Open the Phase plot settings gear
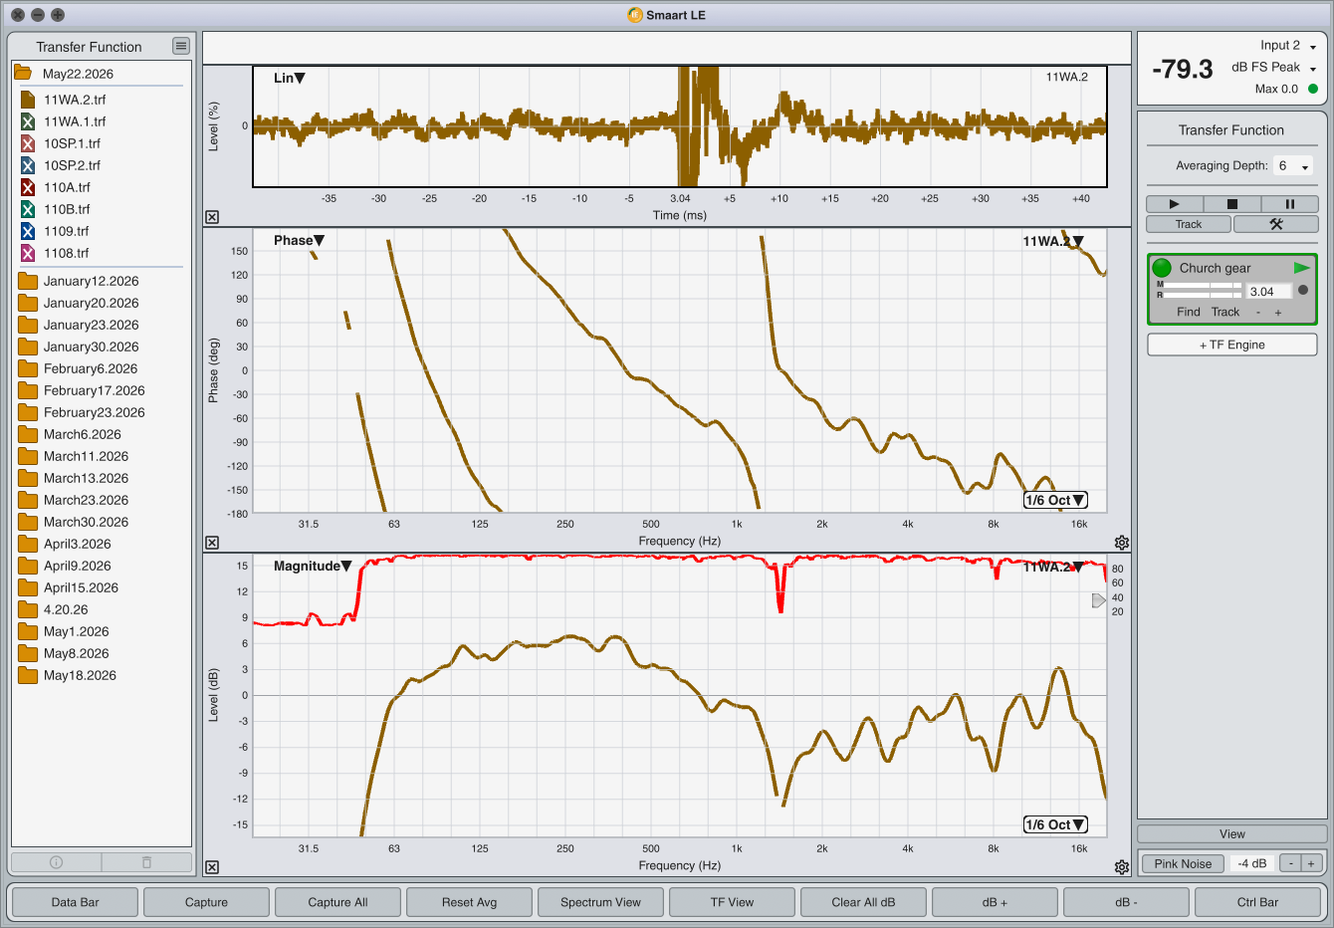This screenshot has width=1334, height=928. (x=1122, y=543)
